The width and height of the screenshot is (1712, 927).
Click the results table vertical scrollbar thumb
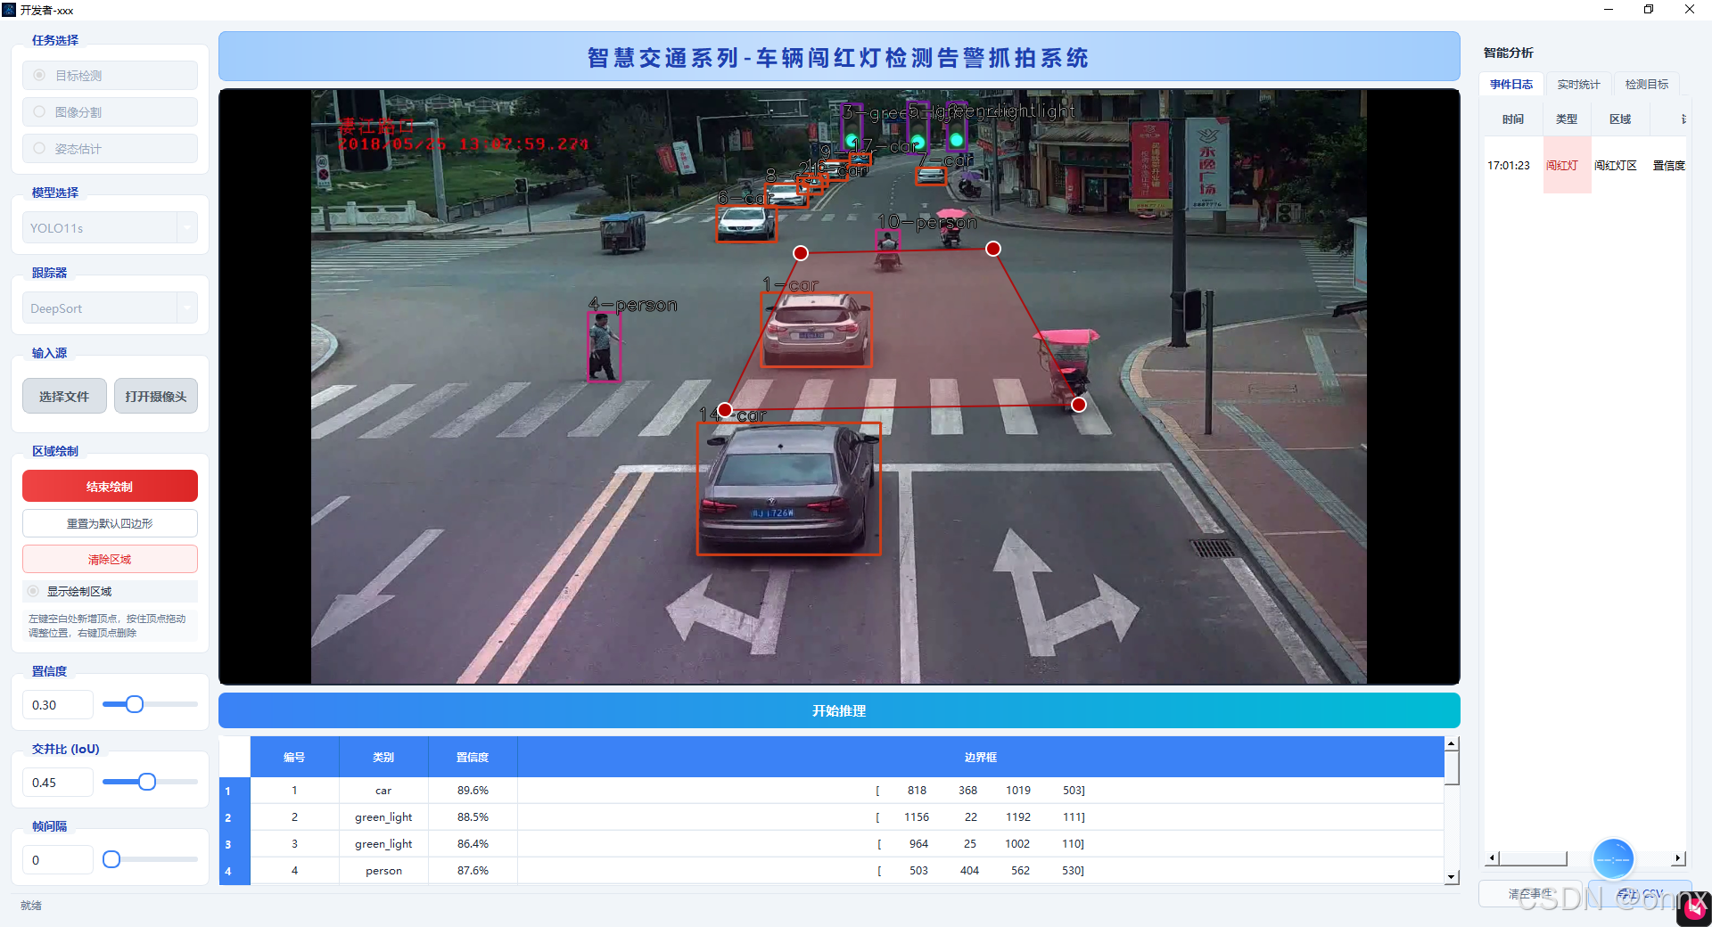click(x=1452, y=767)
